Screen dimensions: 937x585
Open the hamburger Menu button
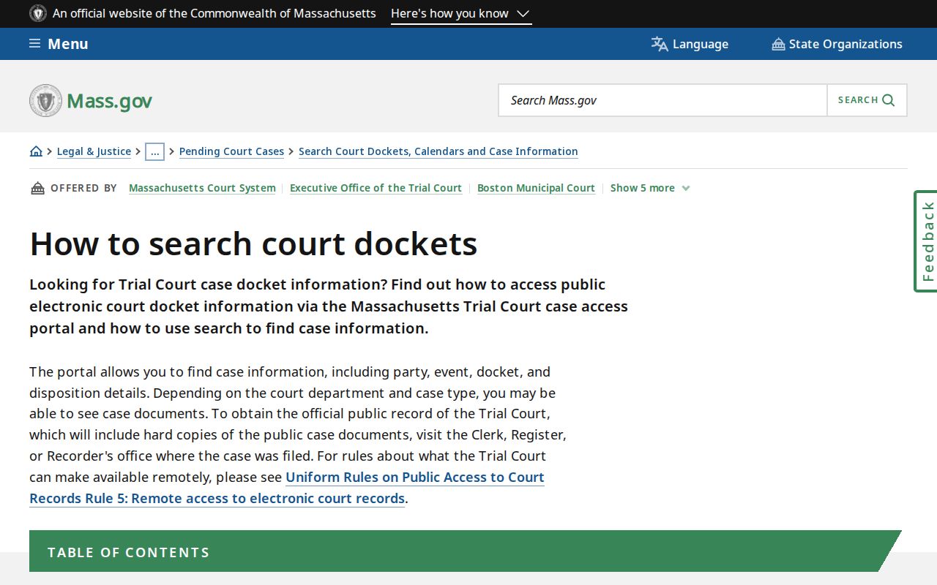click(59, 44)
